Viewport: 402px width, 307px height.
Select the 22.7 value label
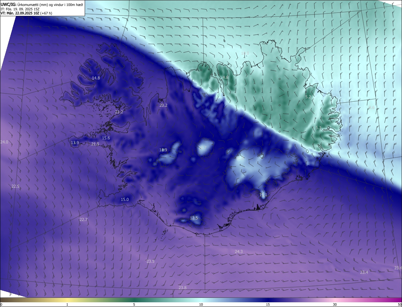point(83,219)
